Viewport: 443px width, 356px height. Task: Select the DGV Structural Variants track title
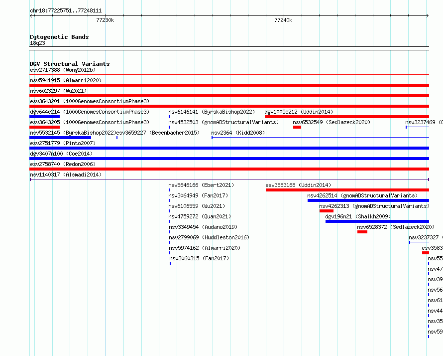(70, 64)
